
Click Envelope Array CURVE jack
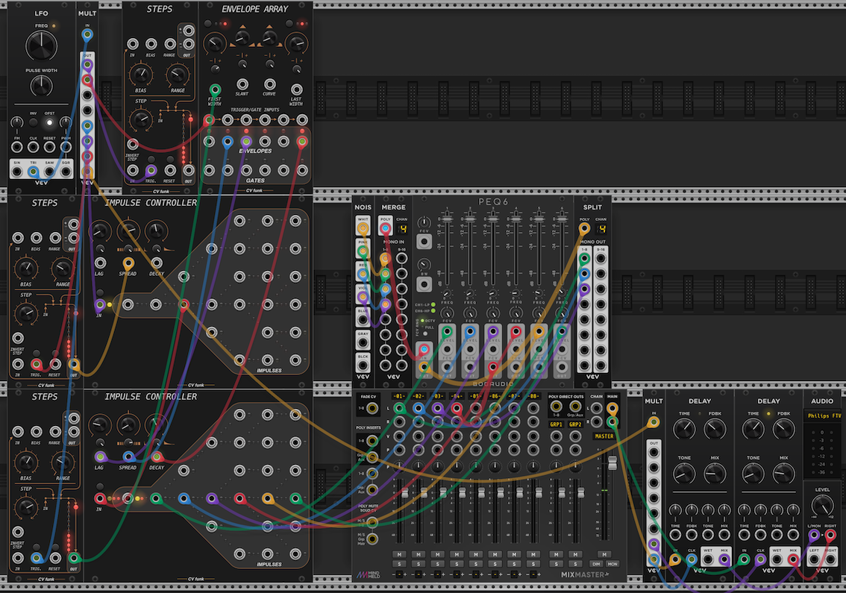(x=269, y=85)
